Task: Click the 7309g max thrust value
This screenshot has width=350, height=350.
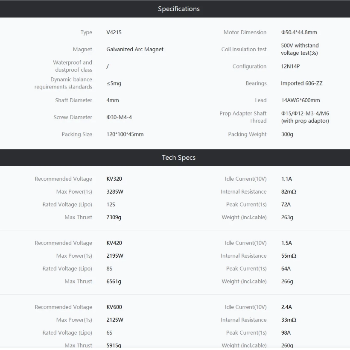Action: [x=114, y=218]
